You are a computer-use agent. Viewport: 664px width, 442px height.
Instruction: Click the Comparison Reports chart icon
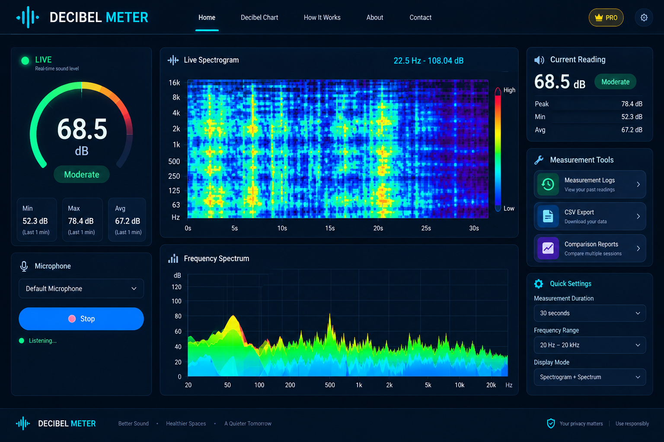tap(548, 248)
